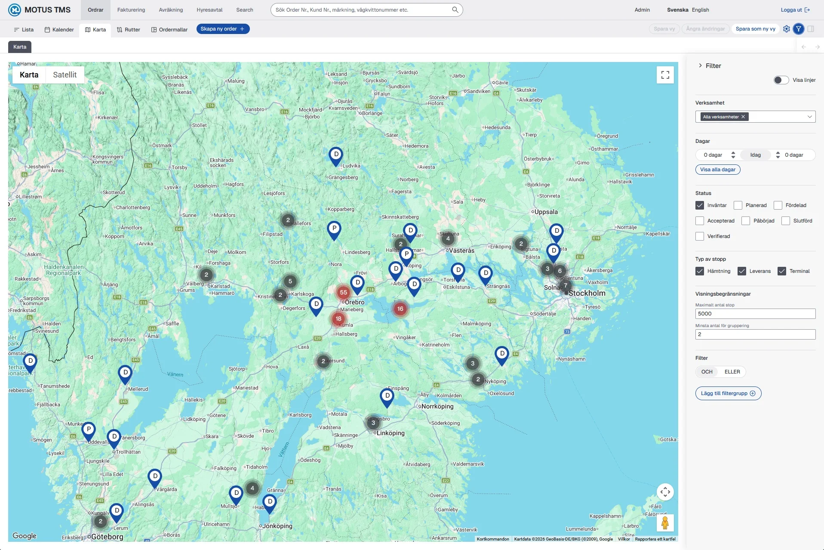The height and width of the screenshot is (550, 824).
Task: Open the map camera controls icon
Action: (x=665, y=492)
